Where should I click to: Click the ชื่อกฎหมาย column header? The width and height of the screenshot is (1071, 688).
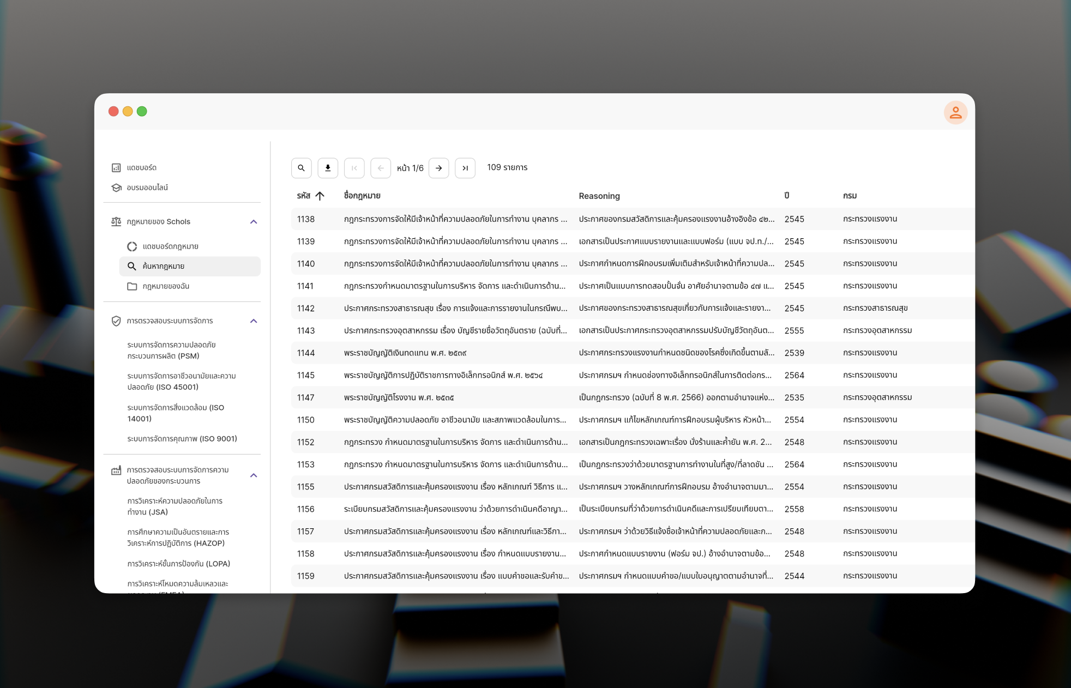(362, 196)
